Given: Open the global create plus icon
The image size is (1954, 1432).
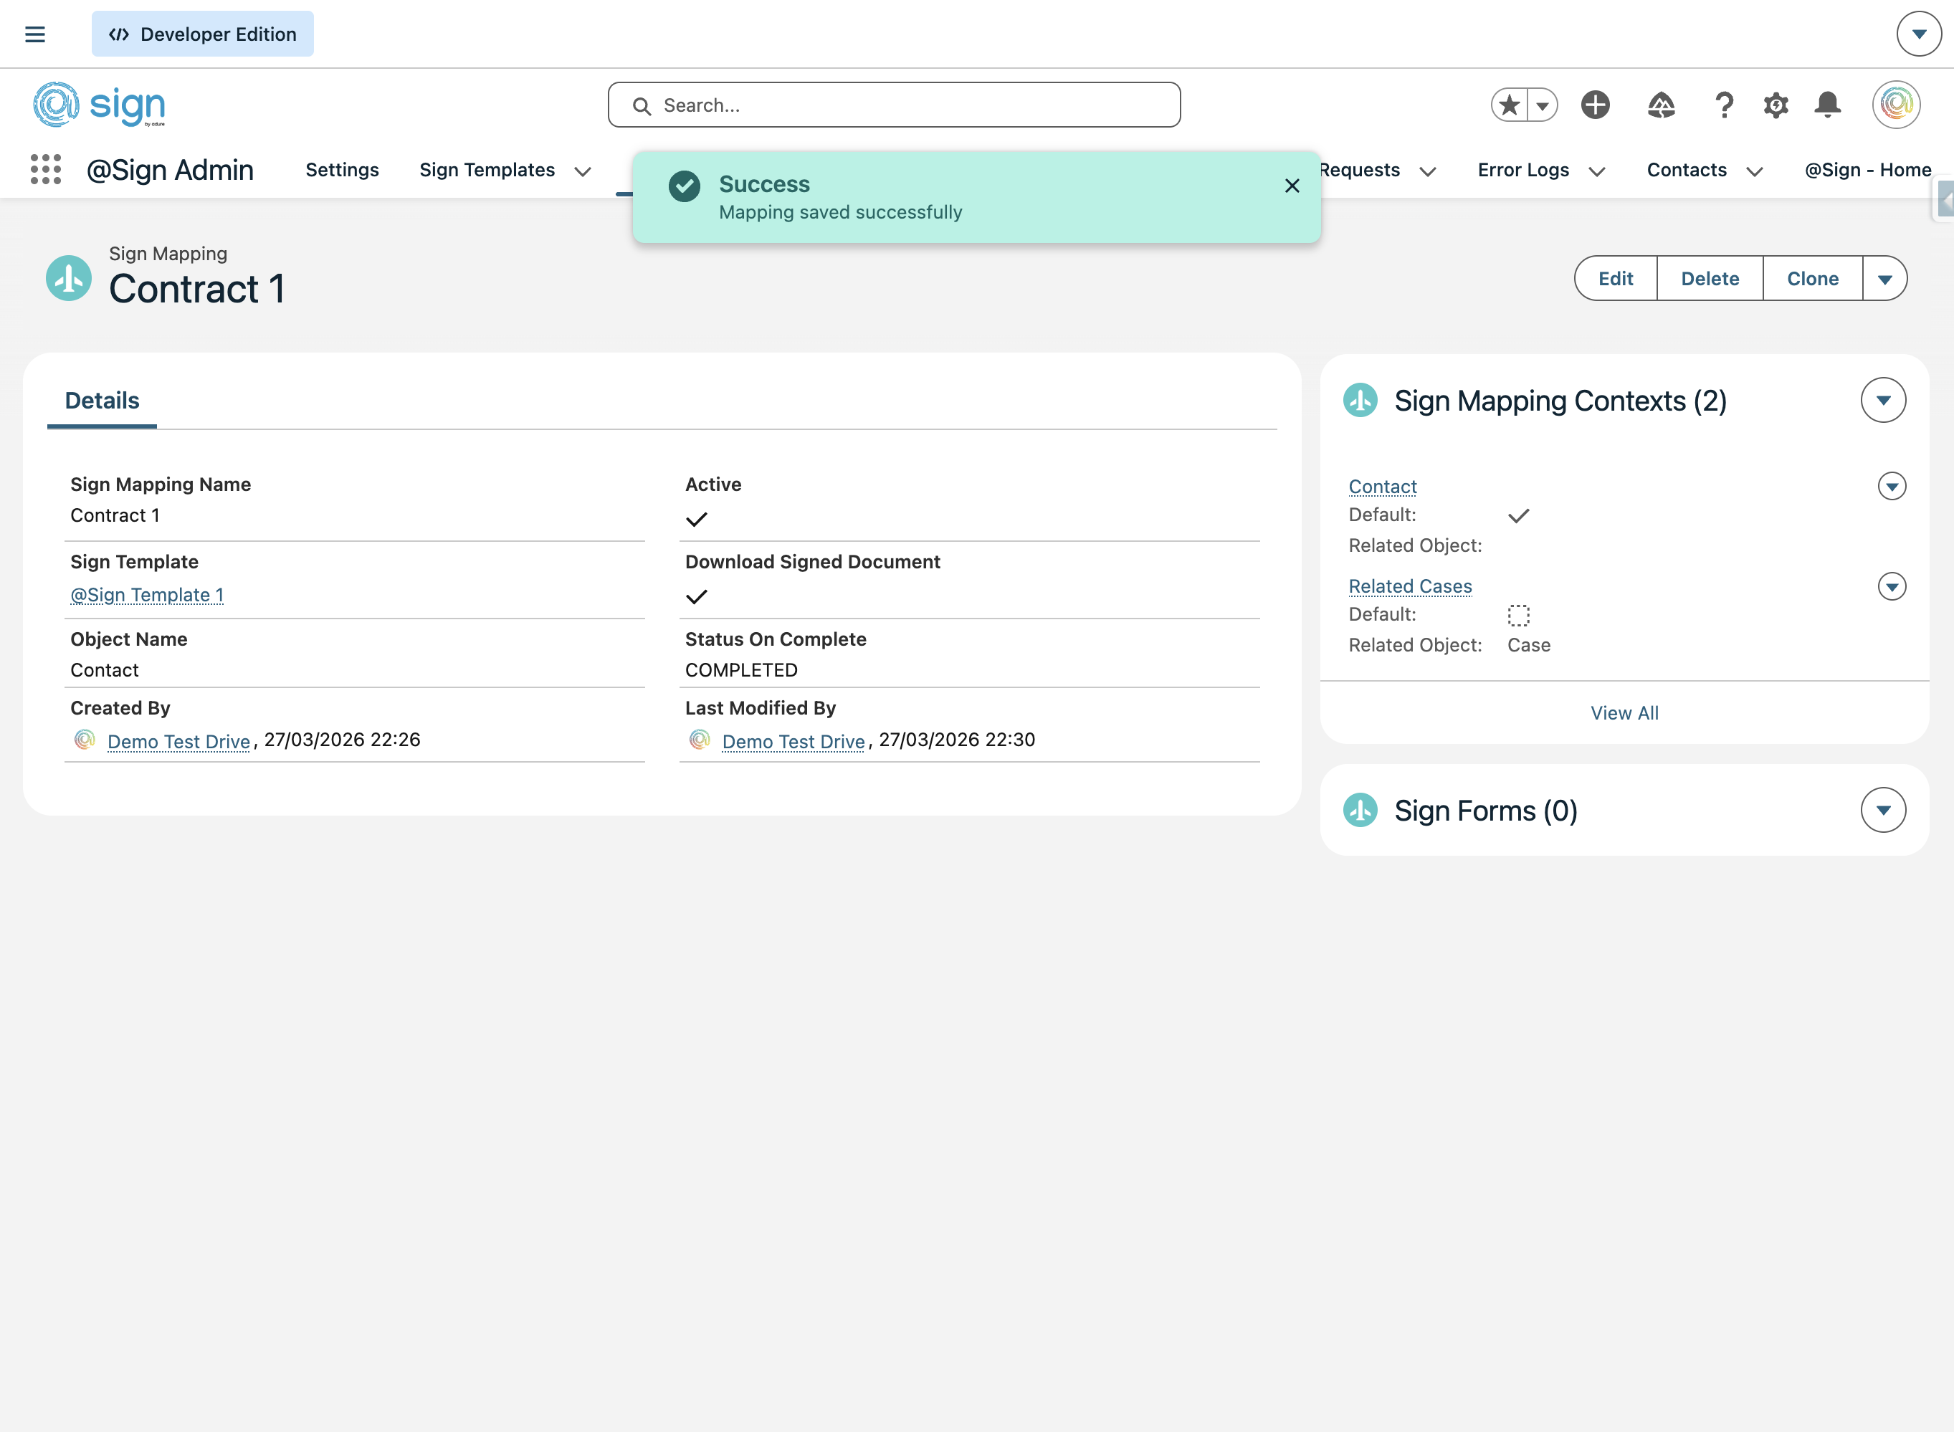Looking at the screenshot, I should tap(1595, 106).
